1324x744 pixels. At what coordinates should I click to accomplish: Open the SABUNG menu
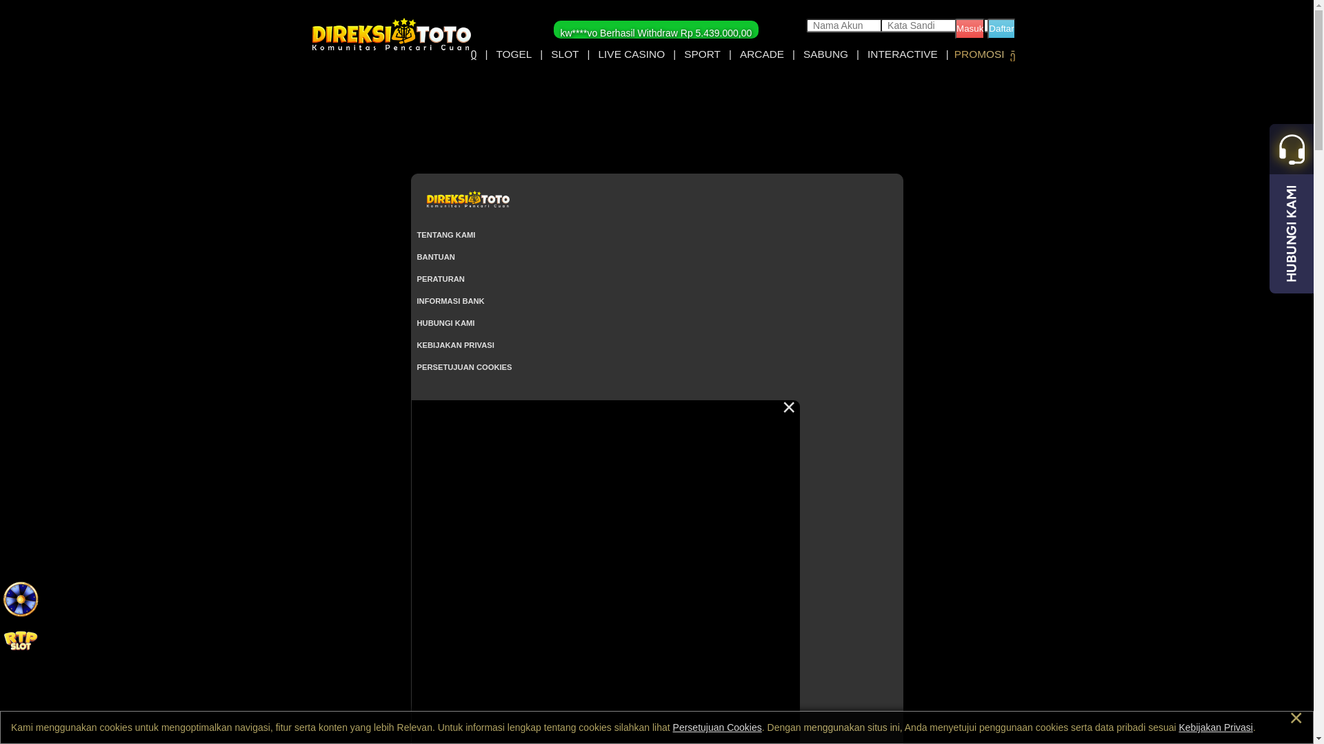click(x=825, y=54)
